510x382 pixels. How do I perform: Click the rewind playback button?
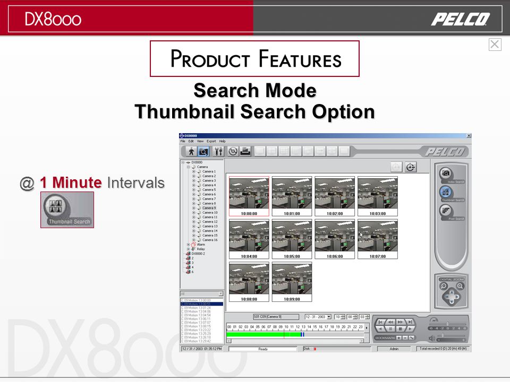click(x=390, y=322)
